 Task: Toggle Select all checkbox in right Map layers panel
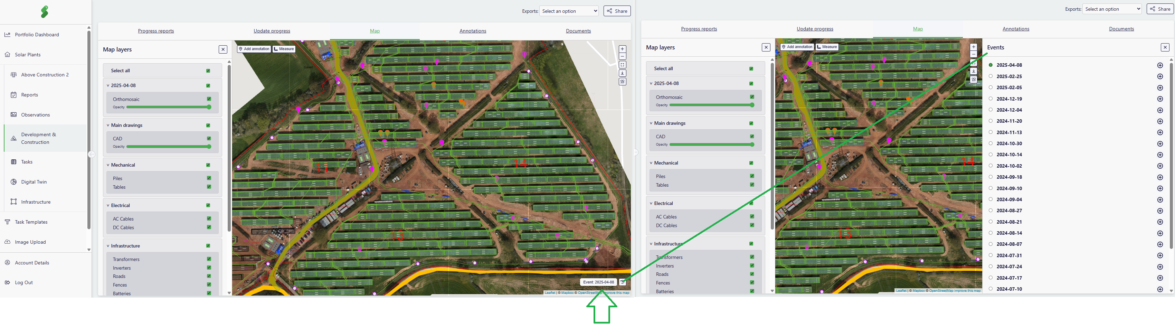[751, 69]
